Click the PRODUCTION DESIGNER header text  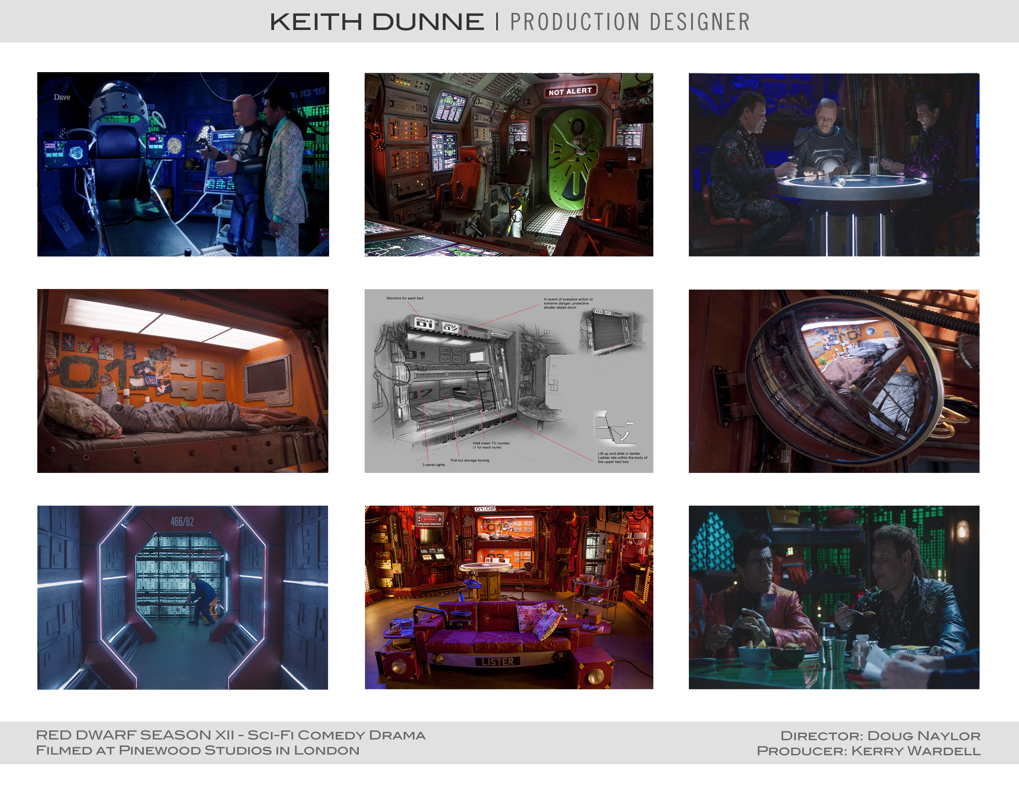point(630,22)
